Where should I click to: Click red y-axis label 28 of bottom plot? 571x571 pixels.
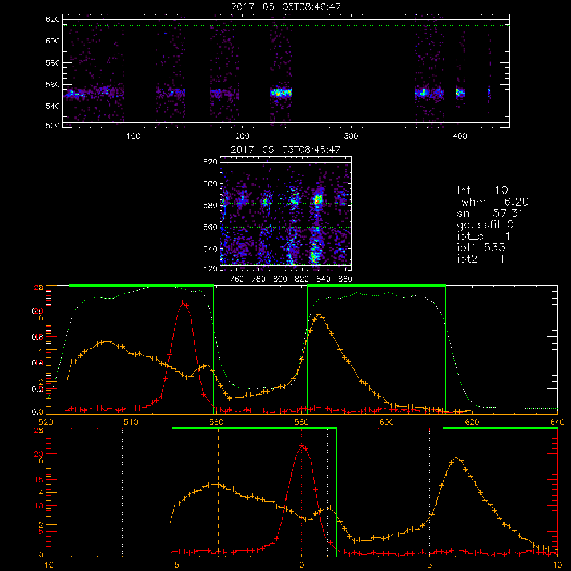coord(39,431)
